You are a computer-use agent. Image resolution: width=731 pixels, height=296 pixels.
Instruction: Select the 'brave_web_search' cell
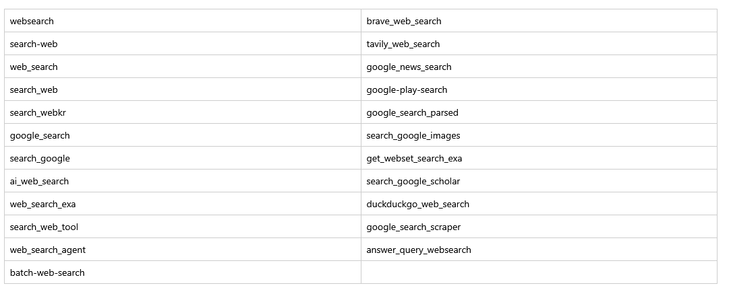pyautogui.click(x=404, y=21)
